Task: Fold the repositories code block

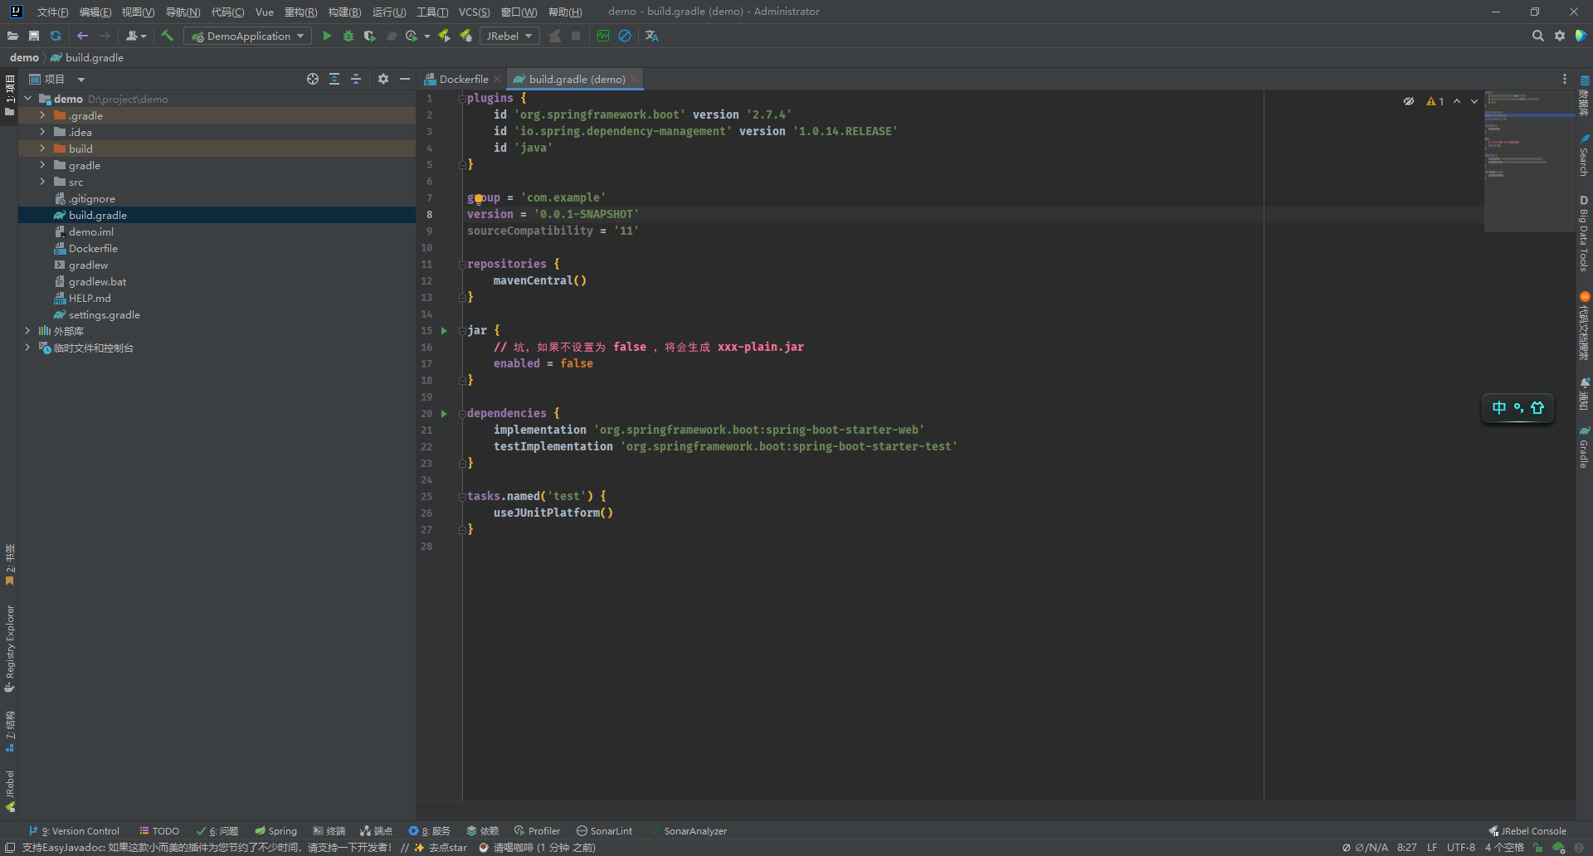Action: tap(462, 265)
